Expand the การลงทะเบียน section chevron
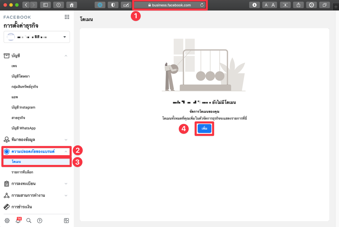Screen dimensions: 339x227 pyautogui.click(x=66, y=184)
